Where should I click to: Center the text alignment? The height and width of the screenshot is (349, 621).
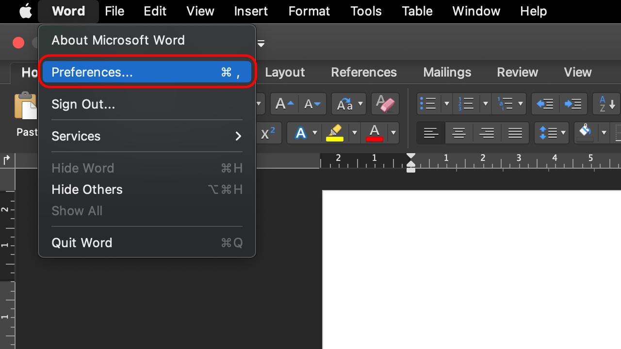(459, 133)
